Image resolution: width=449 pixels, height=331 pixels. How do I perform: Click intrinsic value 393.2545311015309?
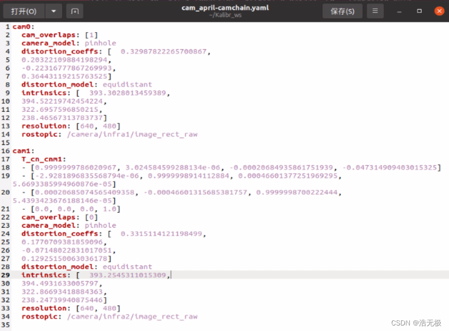pos(127,275)
